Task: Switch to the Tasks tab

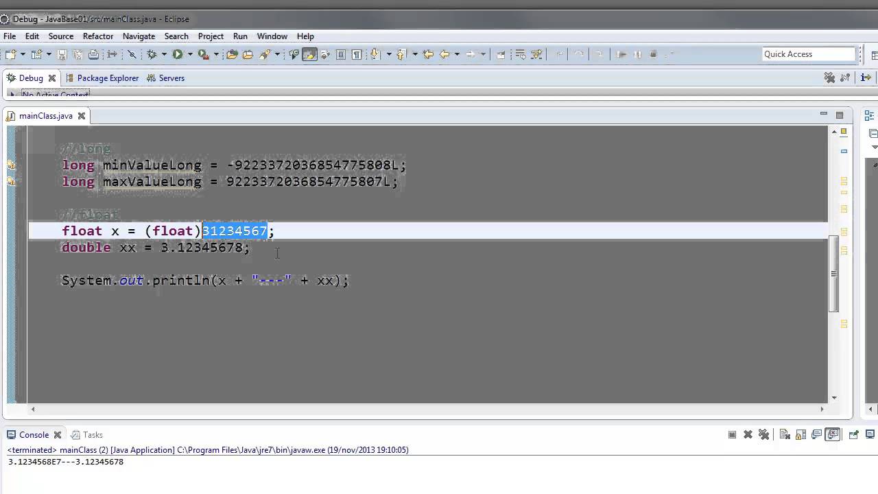Action: click(x=86, y=435)
